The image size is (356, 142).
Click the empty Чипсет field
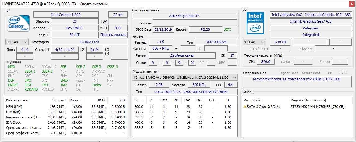click(195, 23)
